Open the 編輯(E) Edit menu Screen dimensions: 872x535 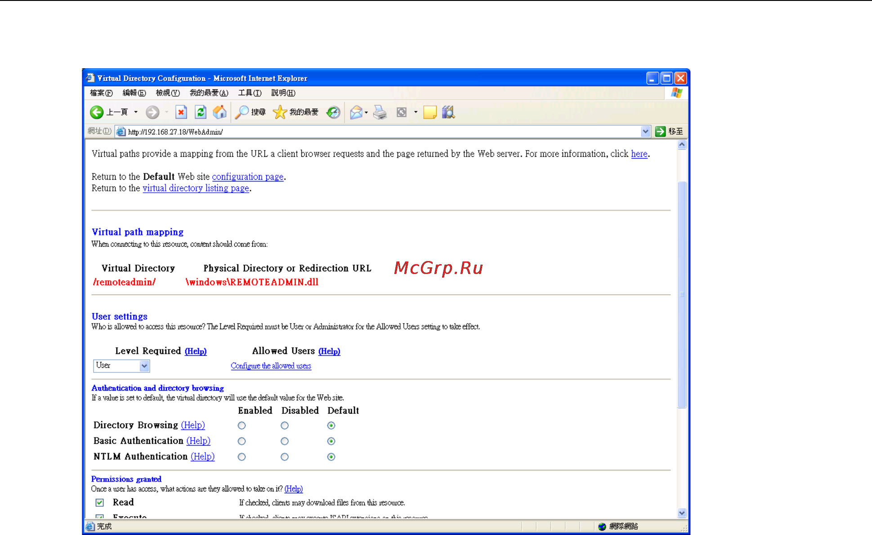coord(134,93)
